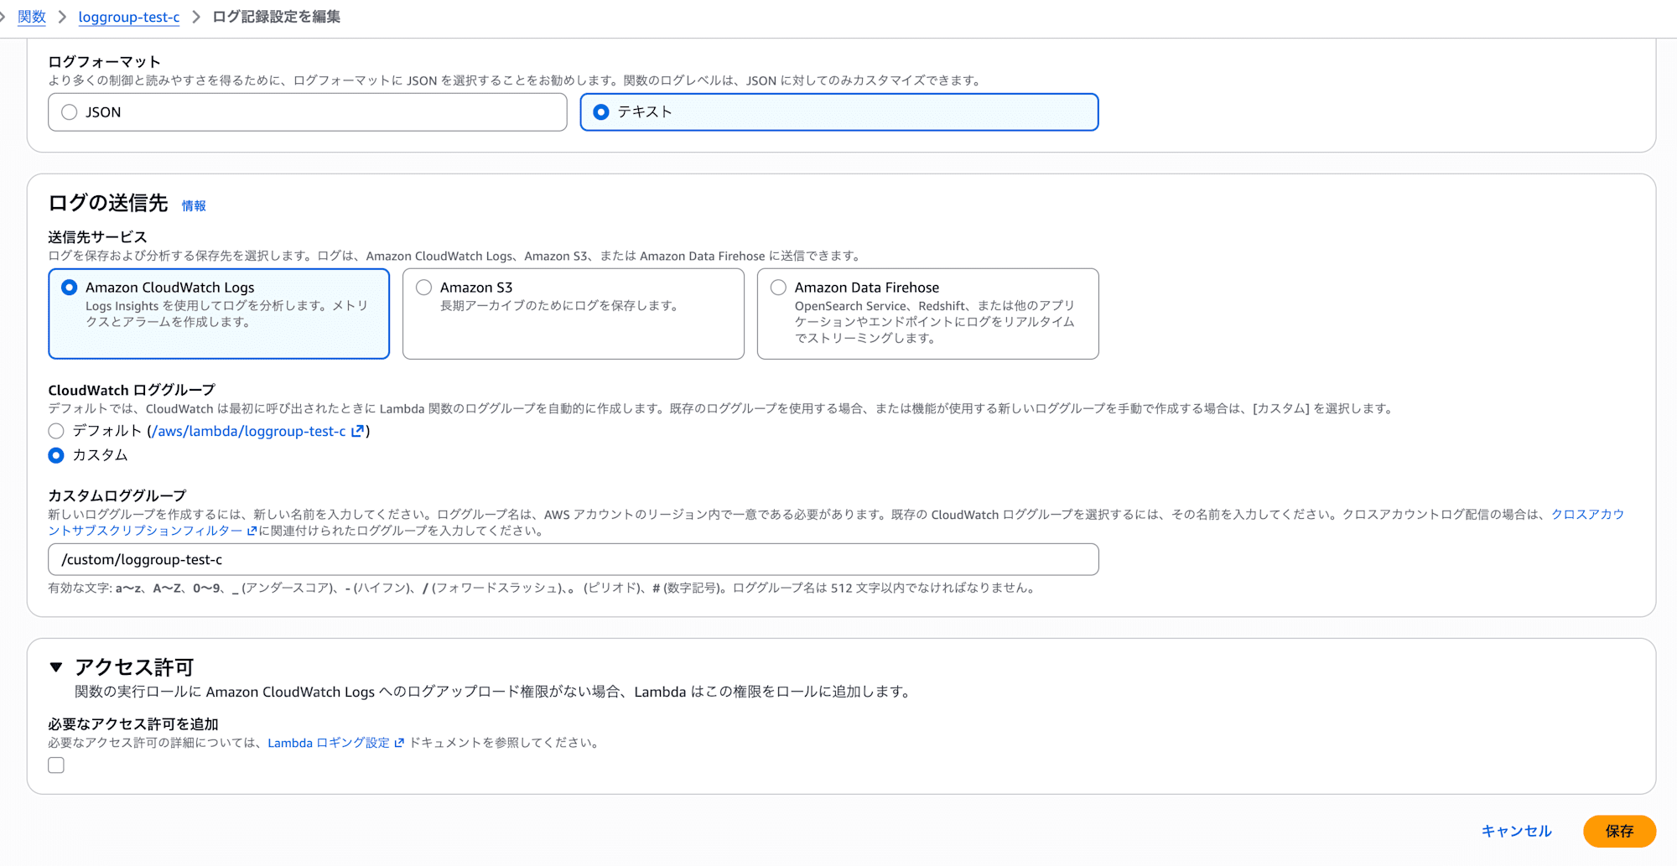The image size is (1677, 866).
Task: Open /aws/lambda/loggroup-test-c default log group link
Action: coord(249,431)
